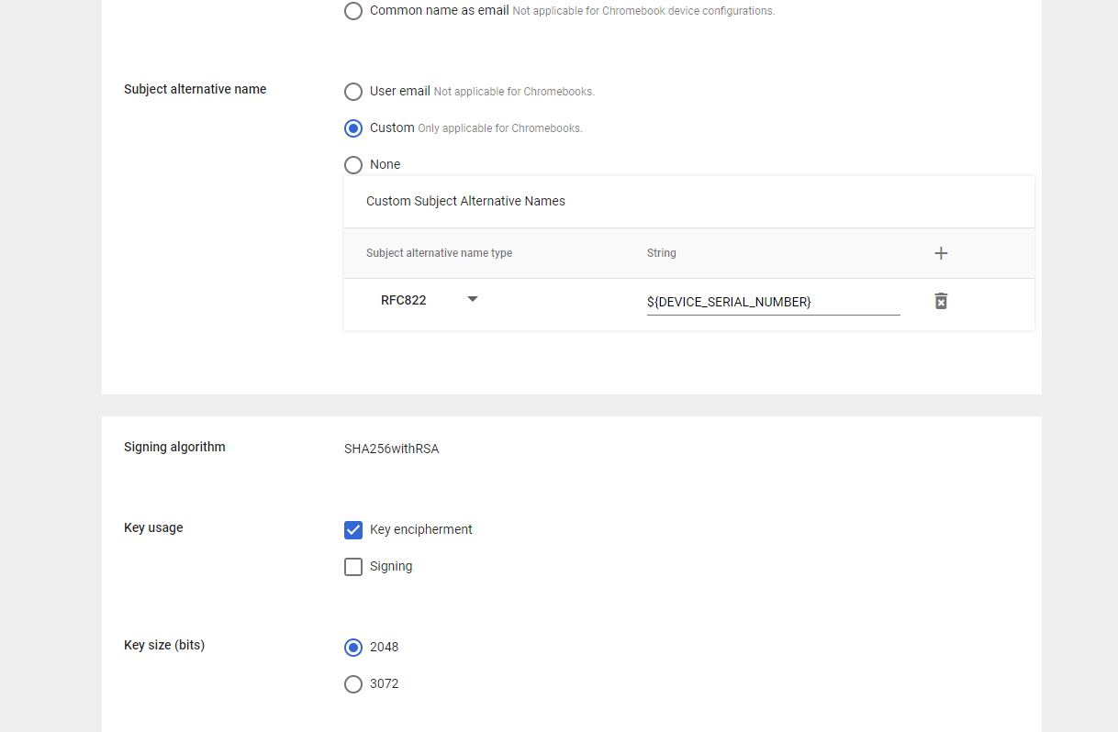Viewport: 1118px width, 732px height.
Task: Enable the Signing key usage checkbox
Action: tap(353, 567)
